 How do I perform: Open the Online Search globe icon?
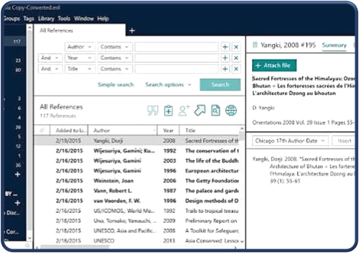[231, 111]
